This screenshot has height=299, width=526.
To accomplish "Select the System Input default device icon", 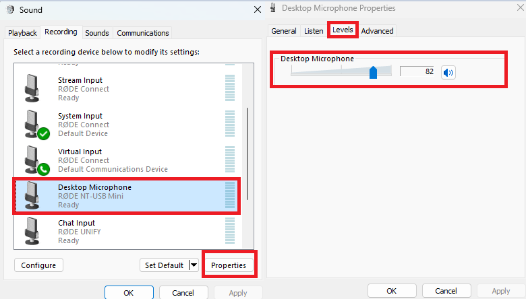I will coord(36,124).
